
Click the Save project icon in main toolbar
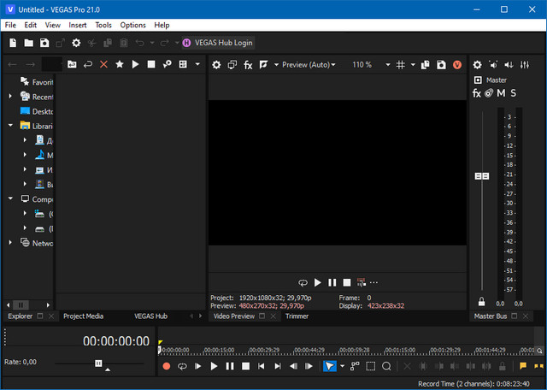tap(44, 43)
